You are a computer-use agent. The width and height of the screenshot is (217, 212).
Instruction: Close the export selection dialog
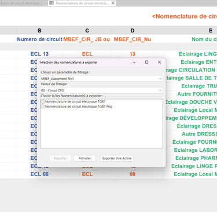coord(159,62)
